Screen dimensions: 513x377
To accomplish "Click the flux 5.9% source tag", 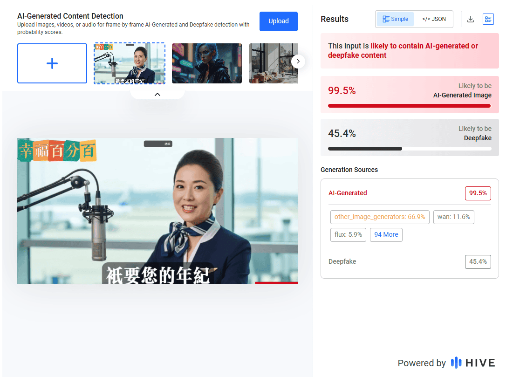I will pos(348,234).
